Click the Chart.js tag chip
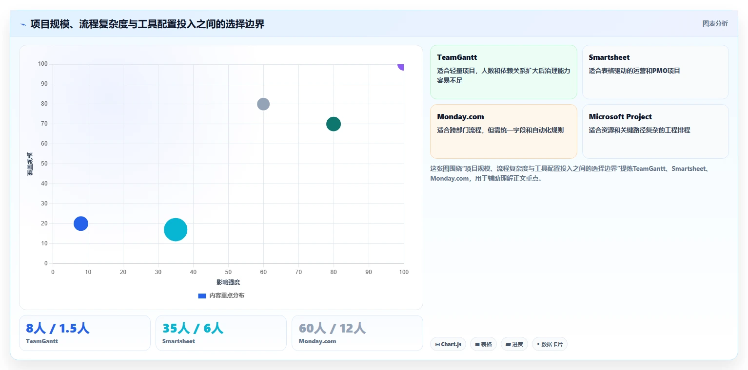 [x=448, y=344]
